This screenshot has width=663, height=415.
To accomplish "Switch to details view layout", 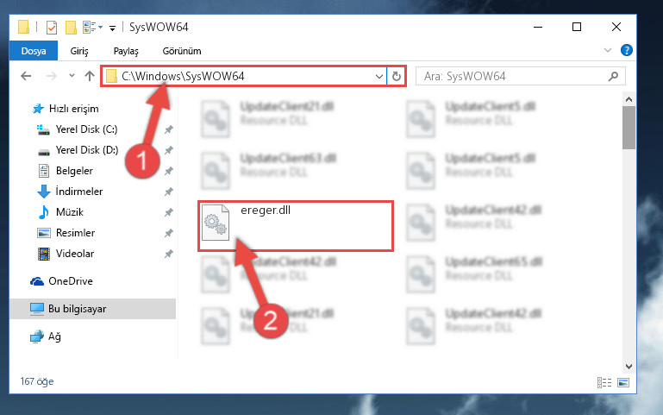I will [x=604, y=382].
